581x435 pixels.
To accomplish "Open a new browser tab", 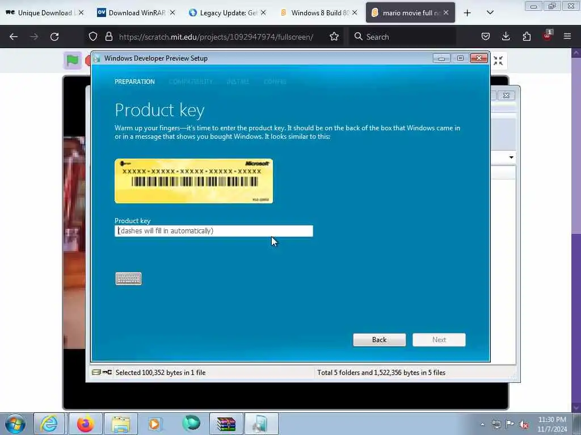I will click(x=468, y=13).
